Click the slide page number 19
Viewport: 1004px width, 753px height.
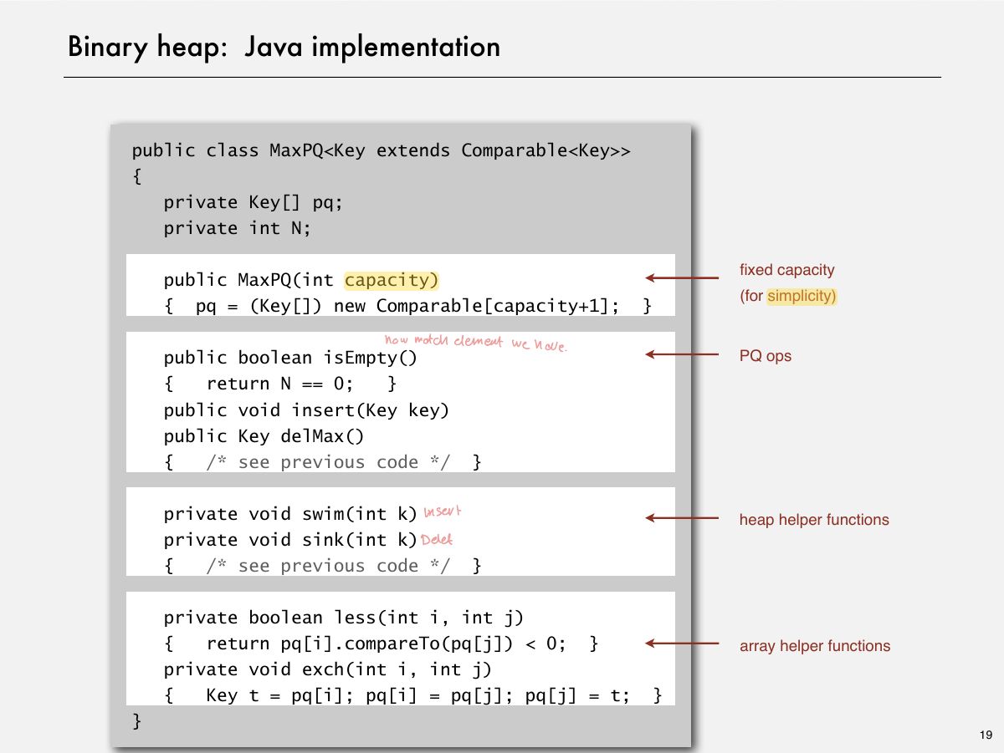click(985, 735)
